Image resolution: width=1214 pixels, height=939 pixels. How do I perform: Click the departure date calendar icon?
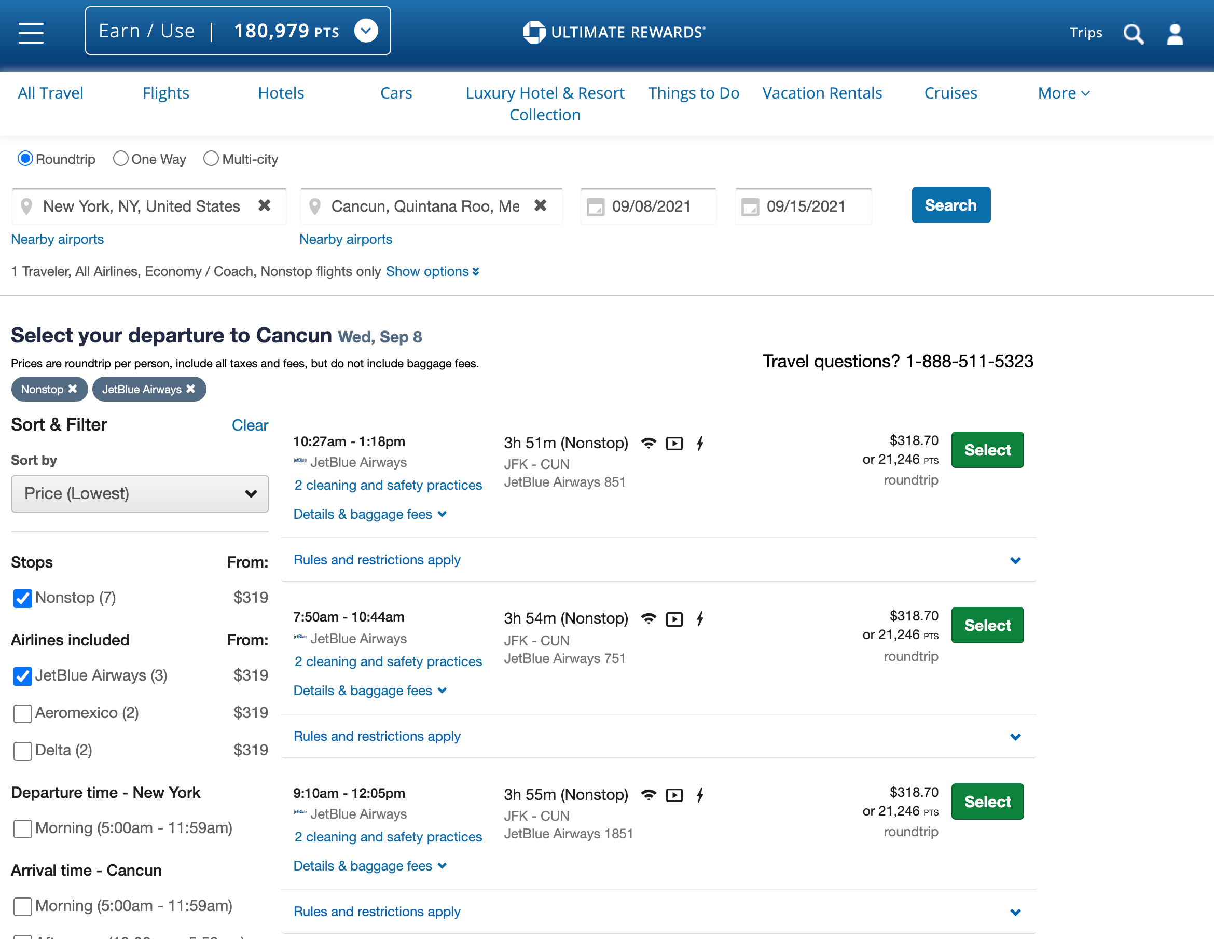[596, 207]
